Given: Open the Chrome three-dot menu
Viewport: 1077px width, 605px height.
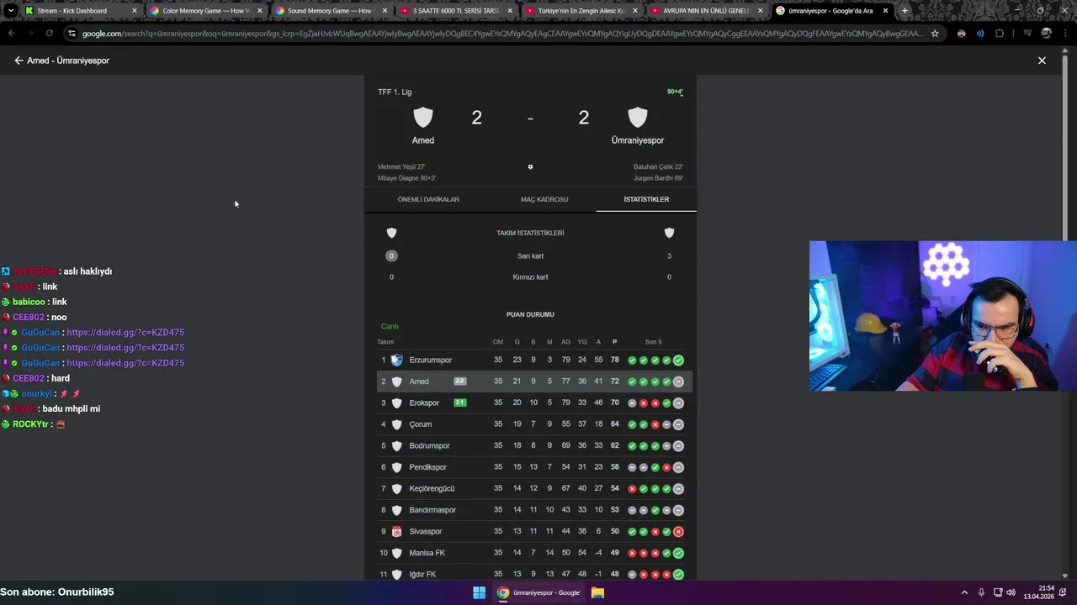Looking at the screenshot, I should (1065, 34).
